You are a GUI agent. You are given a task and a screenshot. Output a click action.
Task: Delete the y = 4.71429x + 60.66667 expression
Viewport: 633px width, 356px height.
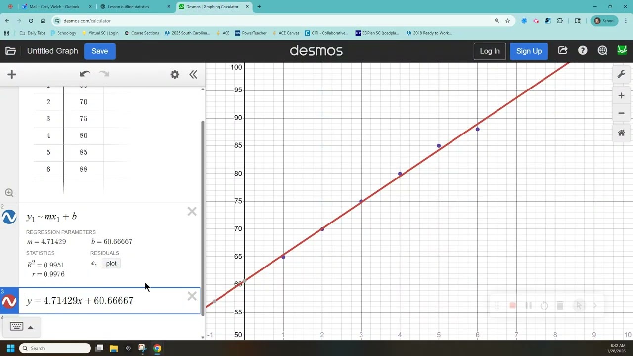(x=192, y=296)
